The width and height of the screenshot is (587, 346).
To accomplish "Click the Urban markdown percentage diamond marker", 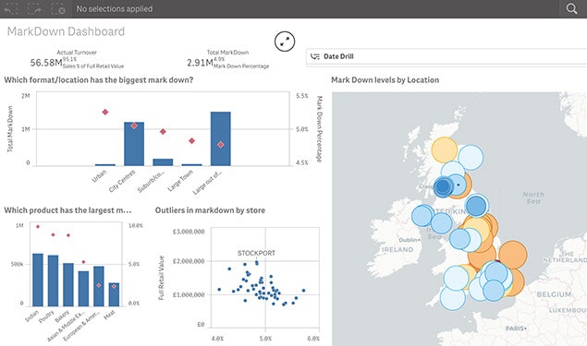I will [105, 112].
